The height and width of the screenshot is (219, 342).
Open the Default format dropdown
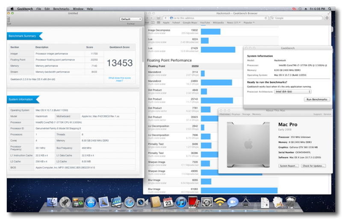point(131,19)
